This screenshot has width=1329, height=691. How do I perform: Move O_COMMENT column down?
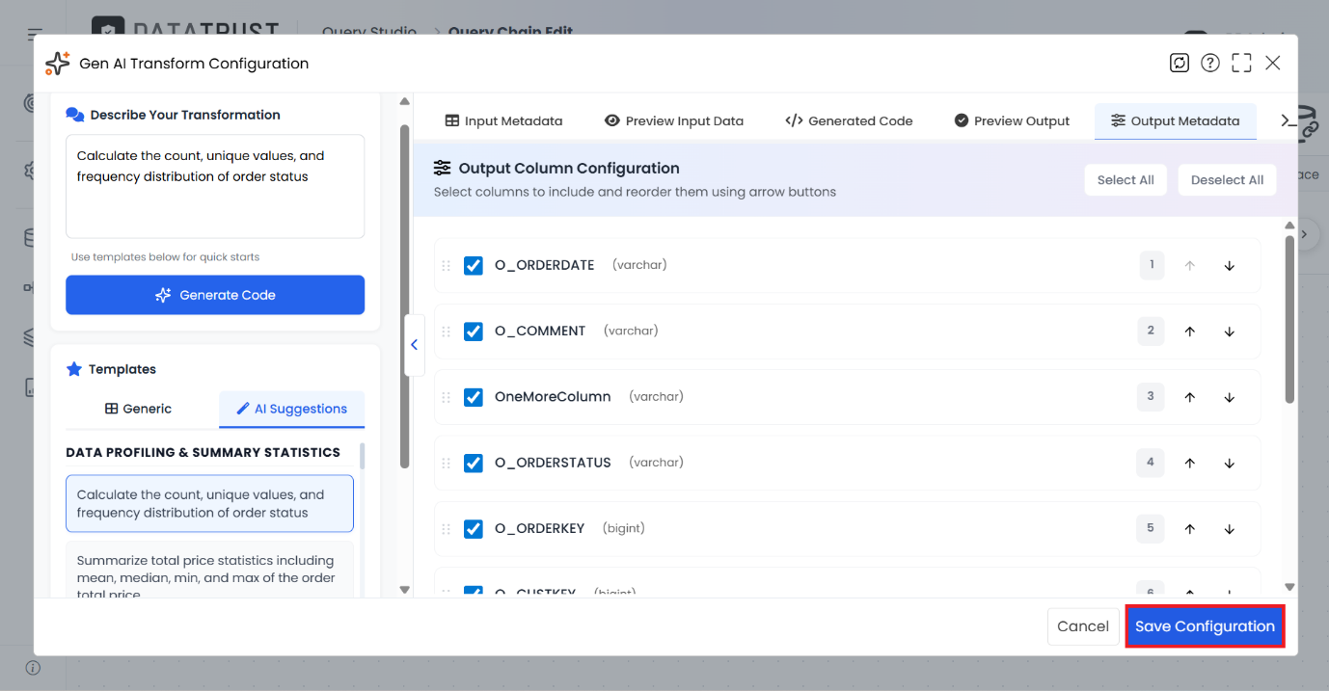pyautogui.click(x=1229, y=331)
